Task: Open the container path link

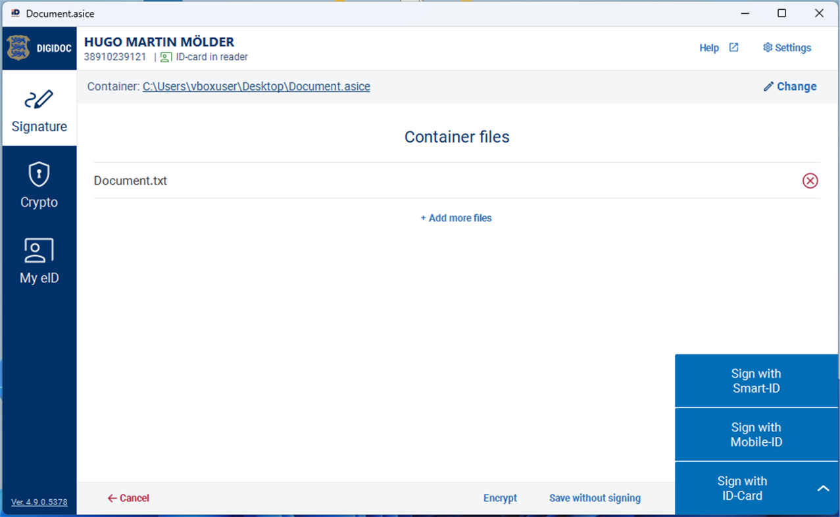Action: coord(257,87)
